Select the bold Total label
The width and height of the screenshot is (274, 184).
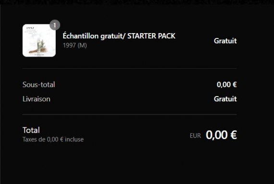coord(31,130)
